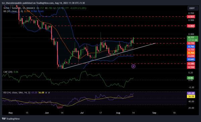Screen dimensions: 201x122
Task: Select the BB (20, close, 2, 0) indicator legend
Action: (x=13, y=11)
